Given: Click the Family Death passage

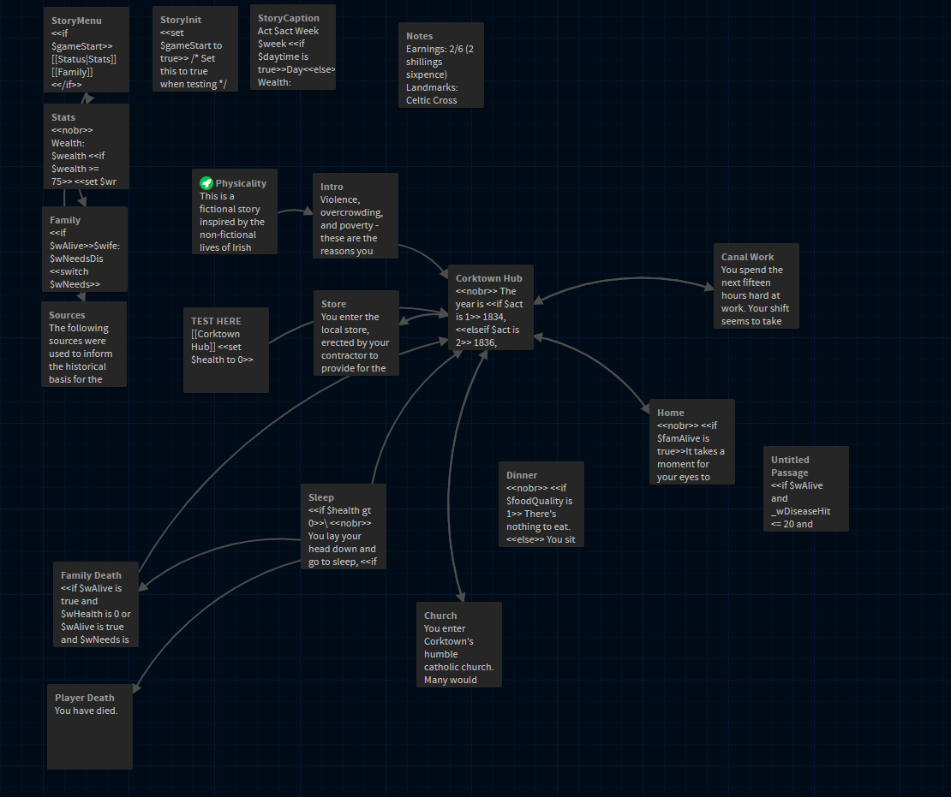Looking at the screenshot, I should tap(95, 604).
